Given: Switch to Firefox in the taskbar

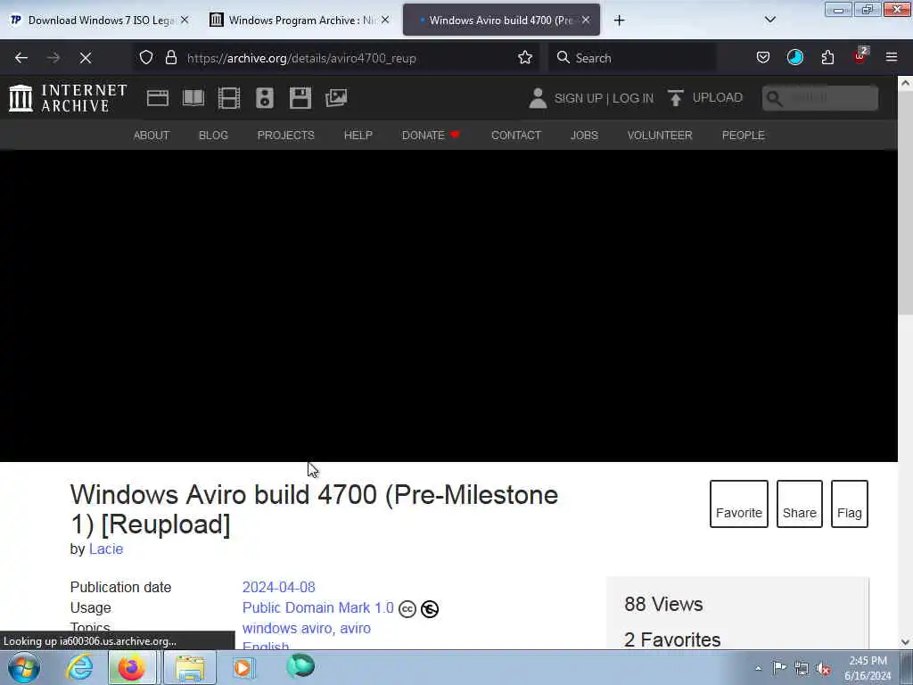Looking at the screenshot, I should (132, 667).
